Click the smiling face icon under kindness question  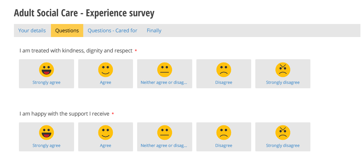pos(105,70)
